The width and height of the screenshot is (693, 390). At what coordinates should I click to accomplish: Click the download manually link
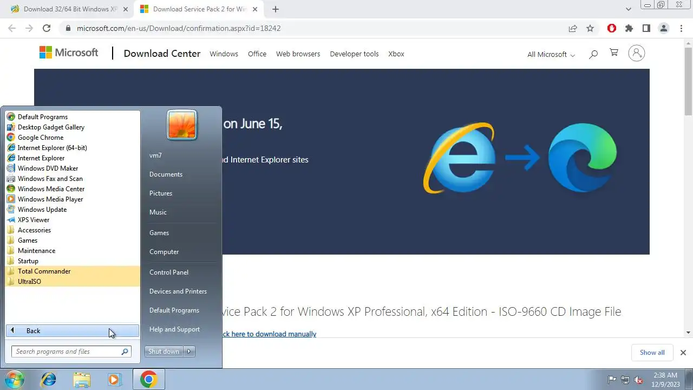(x=269, y=334)
